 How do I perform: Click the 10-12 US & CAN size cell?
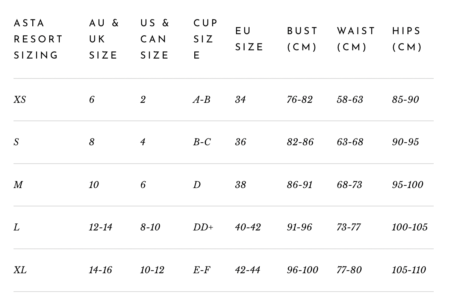(x=152, y=270)
